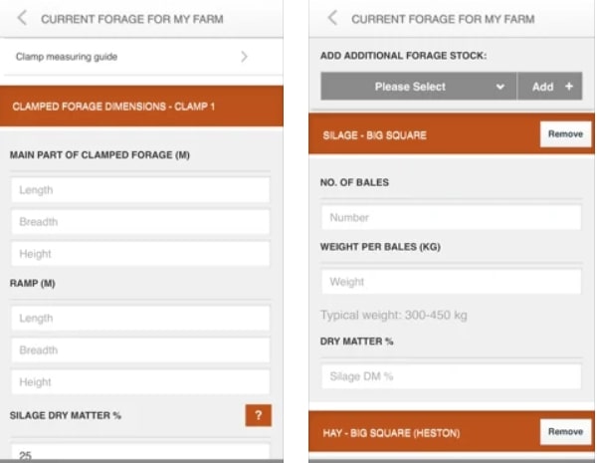Focus the main clamped forage Length field
Image resolution: width=597 pixels, height=463 pixels.
click(x=140, y=190)
